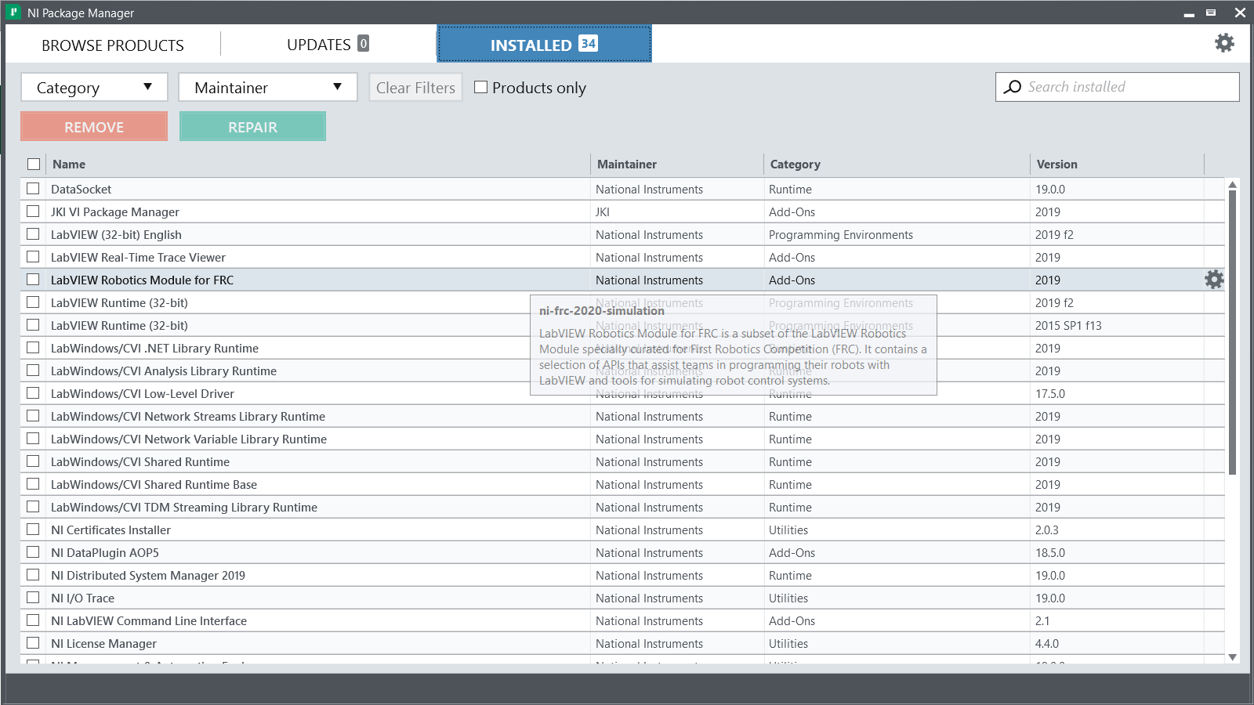Image resolution: width=1254 pixels, height=705 pixels.
Task: Select LabWindows/CVI Analysis Library Runtime name
Action: pyautogui.click(x=164, y=371)
